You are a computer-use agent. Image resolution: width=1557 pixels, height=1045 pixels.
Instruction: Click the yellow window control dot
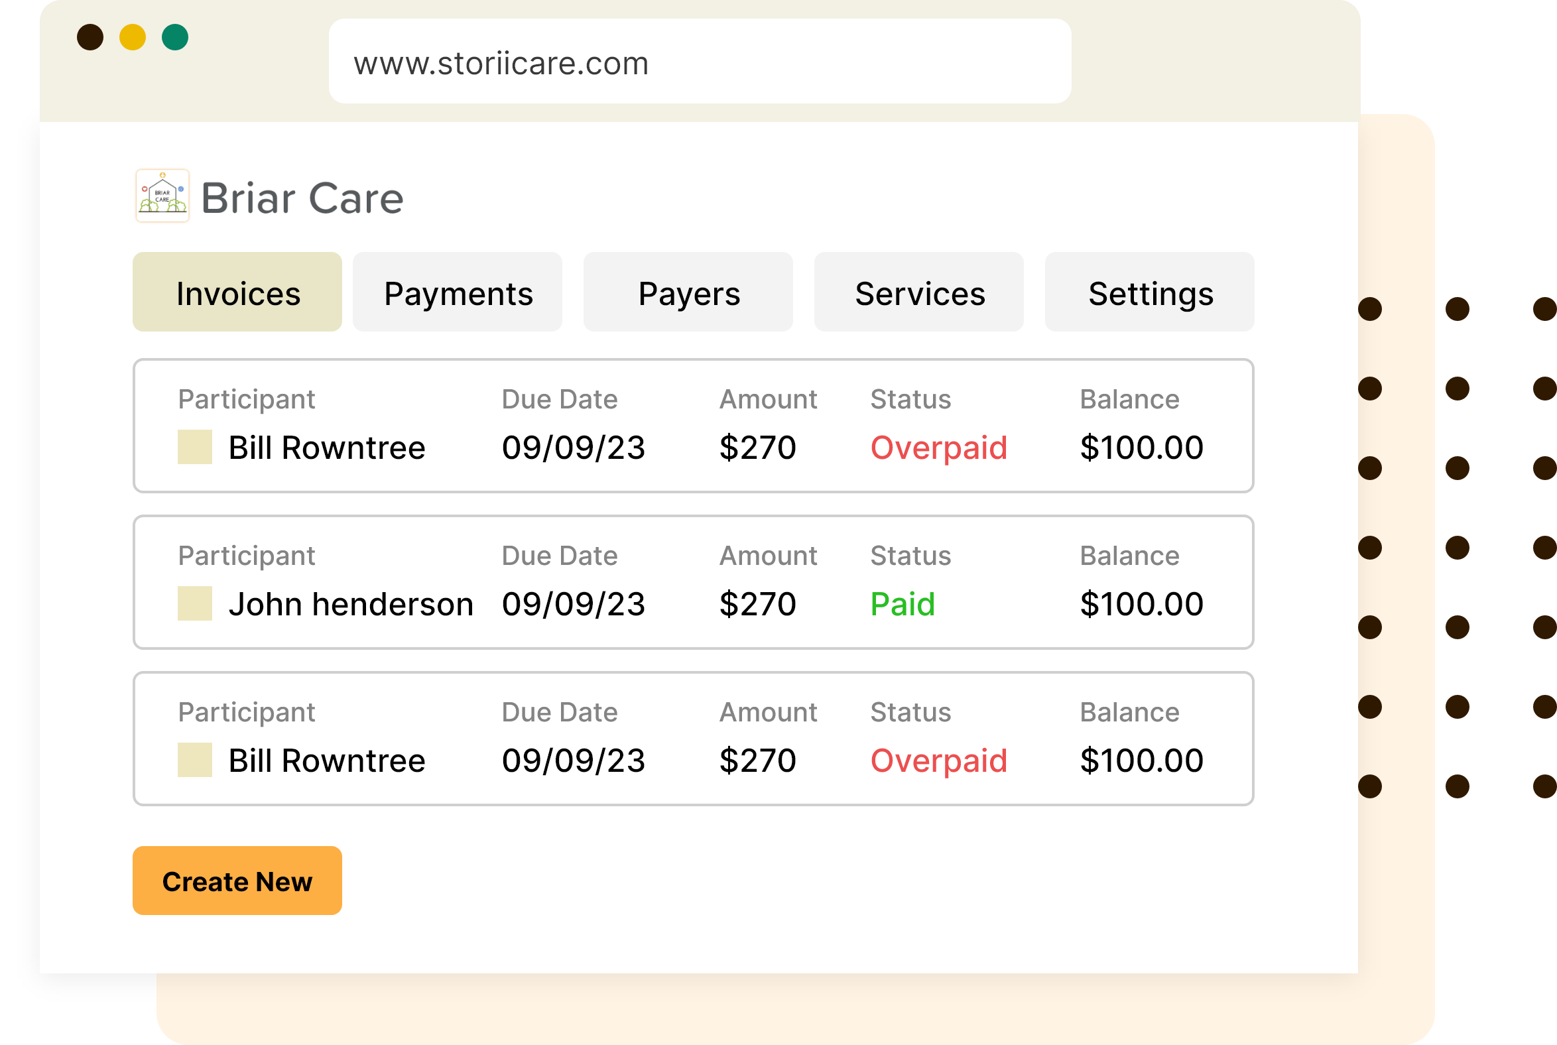click(x=133, y=37)
